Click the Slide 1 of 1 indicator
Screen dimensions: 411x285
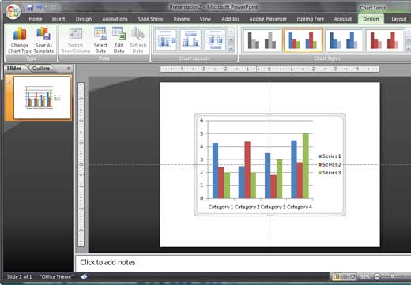[19, 277]
